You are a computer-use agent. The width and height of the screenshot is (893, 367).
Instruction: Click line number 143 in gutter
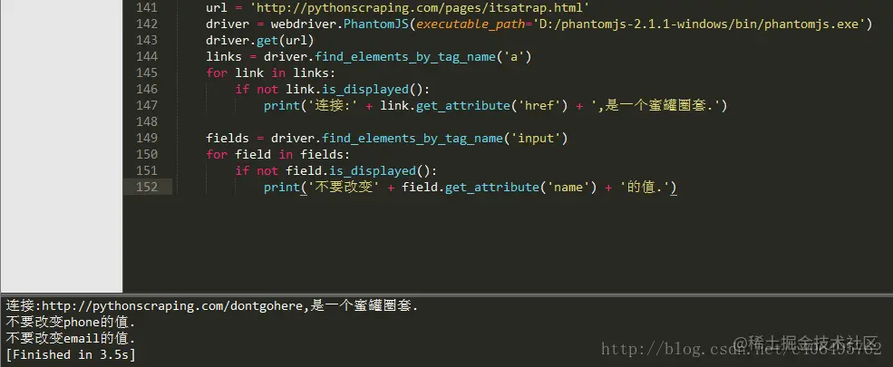coord(147,41)
